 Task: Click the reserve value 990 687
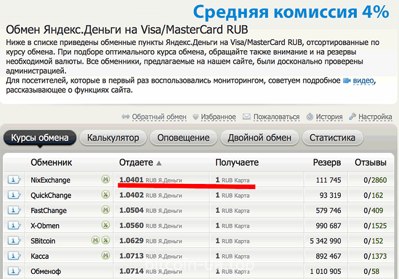click(x=328, y=226)
